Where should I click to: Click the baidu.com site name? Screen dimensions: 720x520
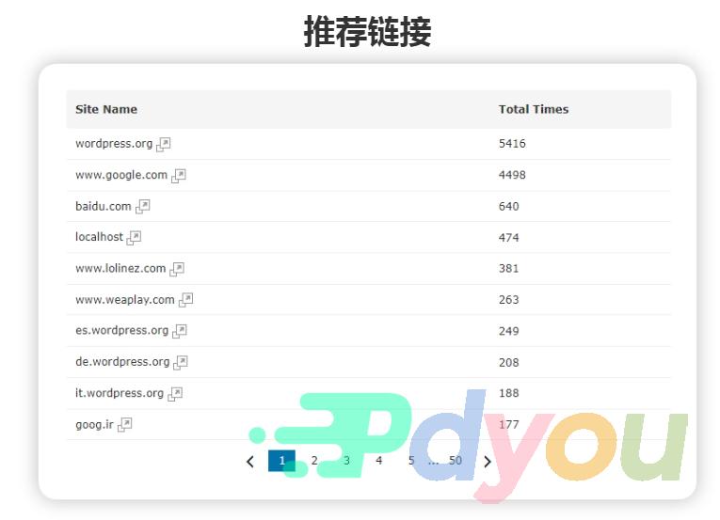104,206
